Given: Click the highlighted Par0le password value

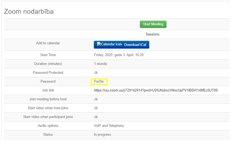Looking at the screenshot, I should tap(99, 81).
